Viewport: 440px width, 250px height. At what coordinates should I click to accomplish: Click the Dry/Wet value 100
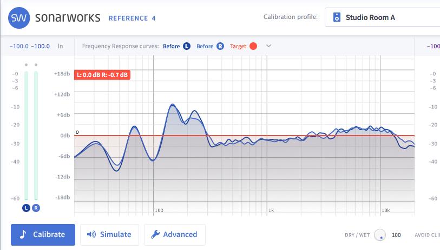(396, 235)
